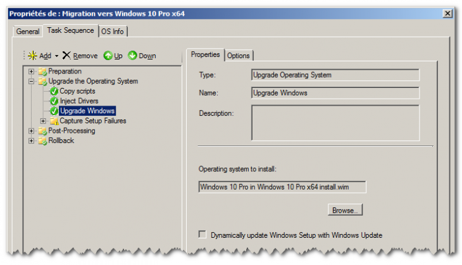Viewport: 462px width, 265px height.
Task: Click the Post-Processing folder icon
Action: pyautogui.click(x=43, y=131)
